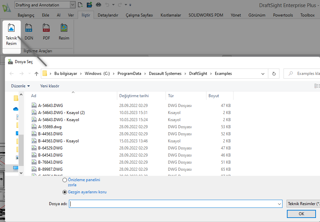
Task: Expand the quick access toolbar customize arrow
Action: [x=130, y=5]
